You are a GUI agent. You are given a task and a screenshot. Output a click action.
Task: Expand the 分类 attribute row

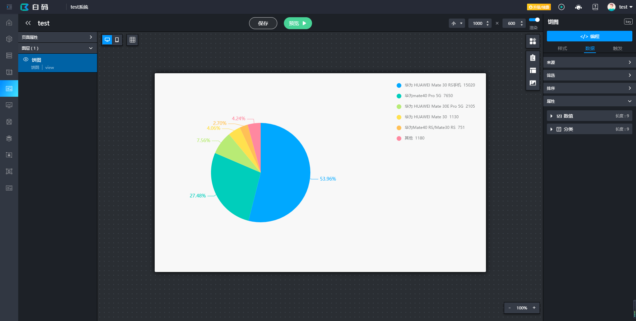point(589,129)
